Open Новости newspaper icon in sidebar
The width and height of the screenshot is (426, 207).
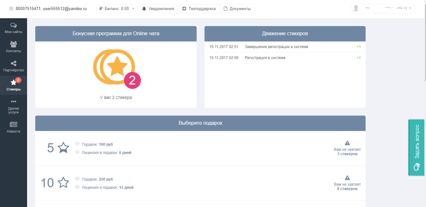13,124
